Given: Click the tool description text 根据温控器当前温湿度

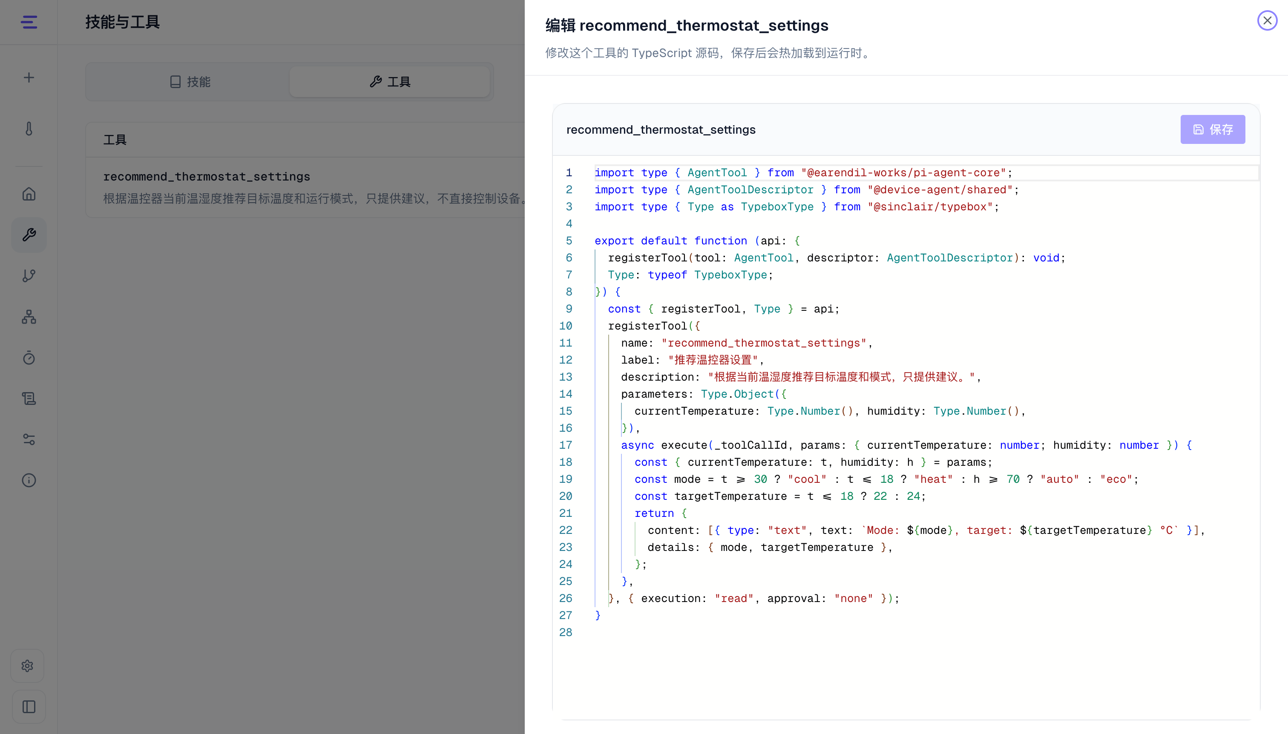Looking at the screenshot, I should click(x=314, y=199).
